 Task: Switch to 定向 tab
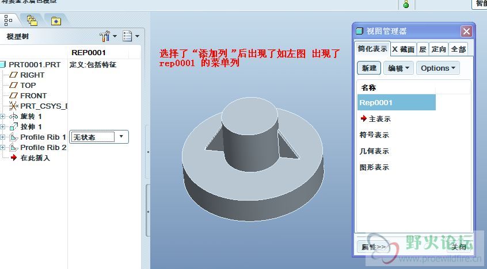coord(439,49)
